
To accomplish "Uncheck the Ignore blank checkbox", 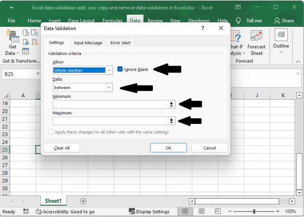I will click(x=120, y=69).
